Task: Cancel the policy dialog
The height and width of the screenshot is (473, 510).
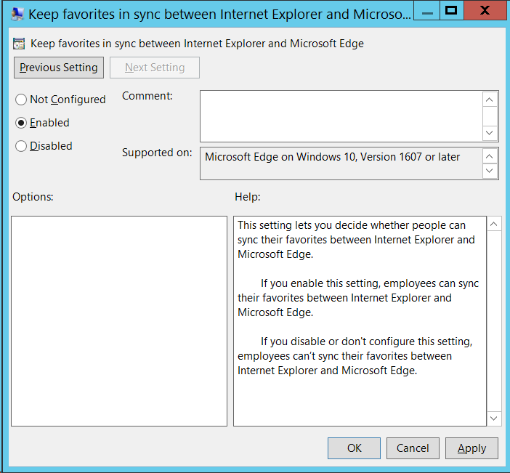Action: click(413, 448)
